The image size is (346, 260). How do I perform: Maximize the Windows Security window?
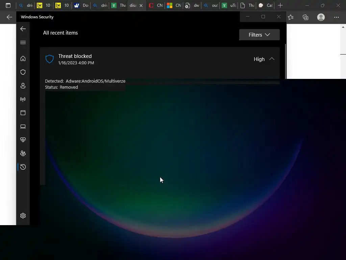(263, 17)
